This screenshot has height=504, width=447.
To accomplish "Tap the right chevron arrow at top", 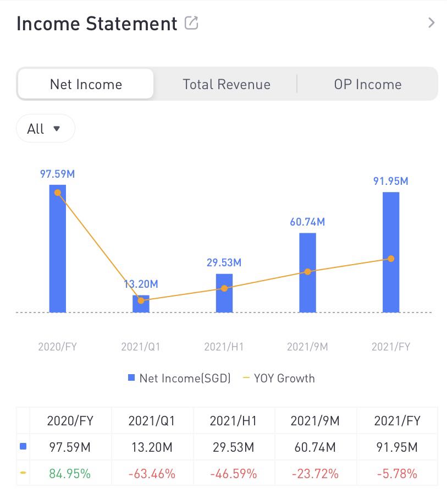I will [431, 23].
